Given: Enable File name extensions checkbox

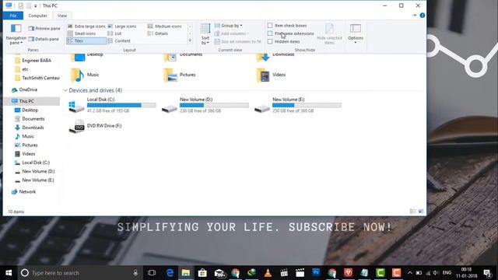Looking at the screenshot, I should pos(270,33).
